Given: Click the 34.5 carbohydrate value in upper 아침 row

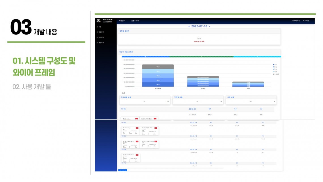Looking at the screenshot, I should pos(210,114).
